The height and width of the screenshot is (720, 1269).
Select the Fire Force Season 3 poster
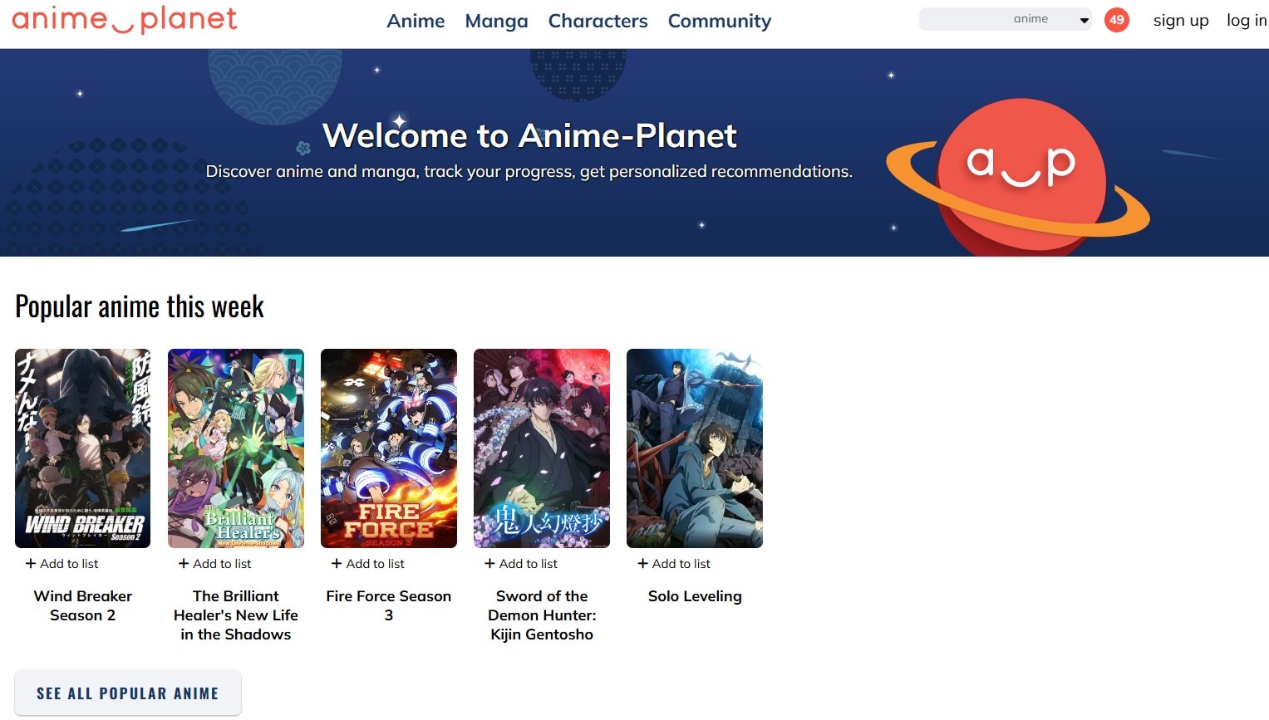tap(389, 448)
